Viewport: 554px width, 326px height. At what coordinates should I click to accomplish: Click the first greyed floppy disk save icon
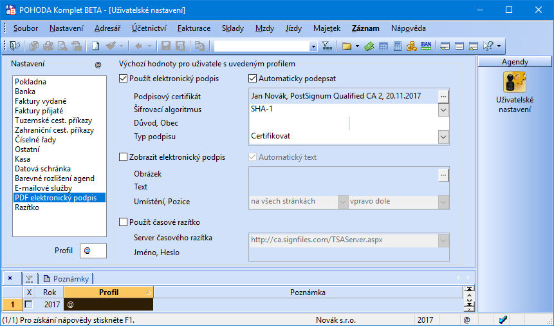click(166, 46)
